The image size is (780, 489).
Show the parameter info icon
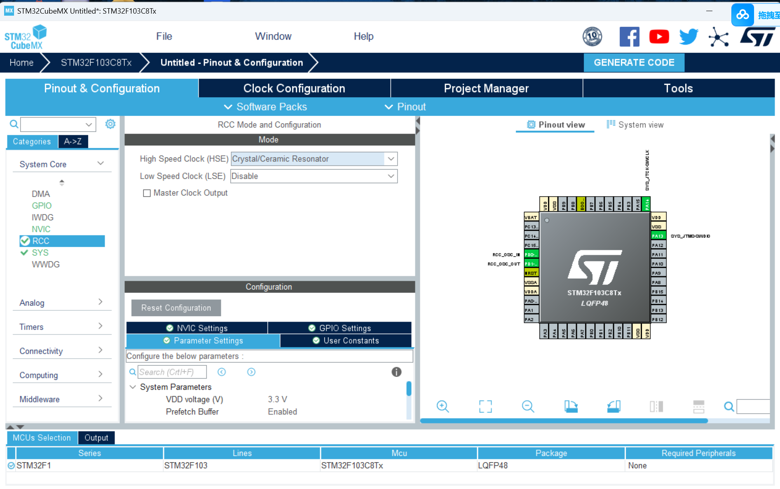tap(396, 372)
